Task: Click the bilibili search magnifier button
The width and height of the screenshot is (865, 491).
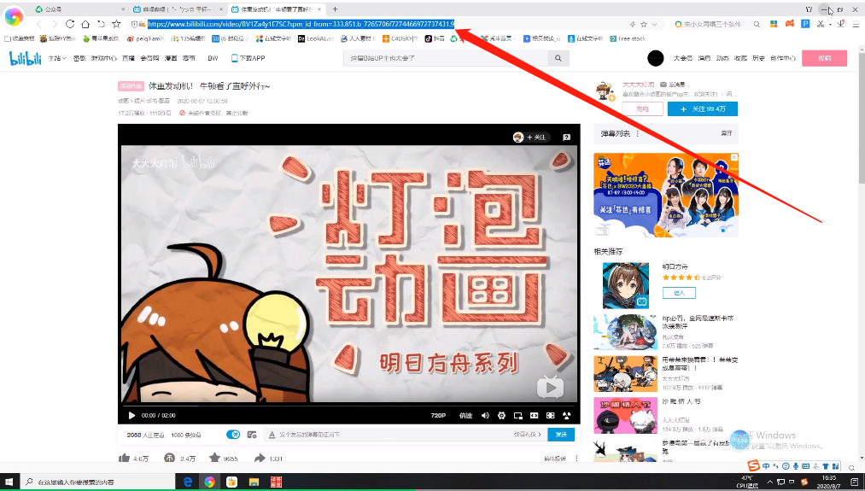Action: coord(558,58)
